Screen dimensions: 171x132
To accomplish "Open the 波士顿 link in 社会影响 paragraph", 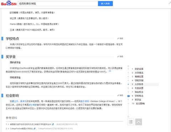I will (x=31, y=105).
